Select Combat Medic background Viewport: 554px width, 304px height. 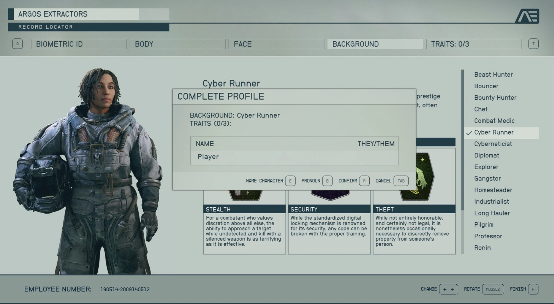[x=494, y=121]
